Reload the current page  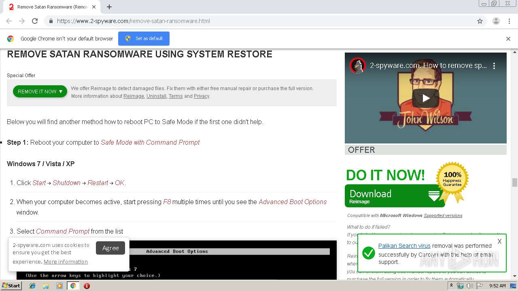click(x=35, y=21)
